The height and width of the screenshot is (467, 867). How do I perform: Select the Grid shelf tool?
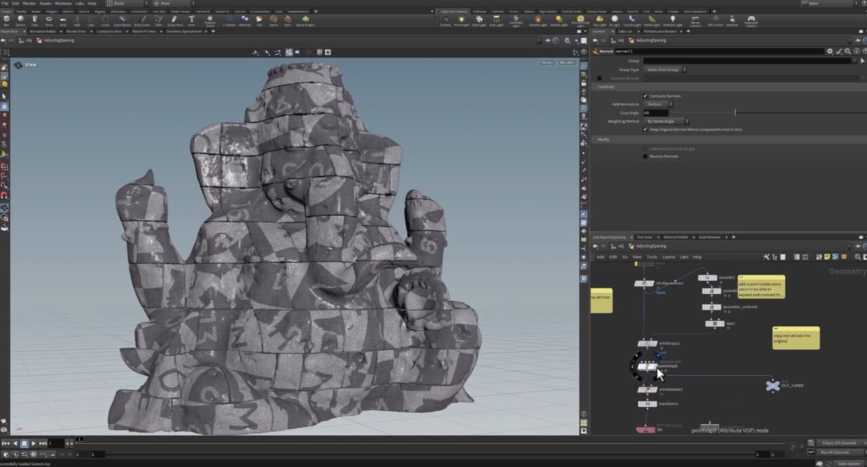point(63,20)
